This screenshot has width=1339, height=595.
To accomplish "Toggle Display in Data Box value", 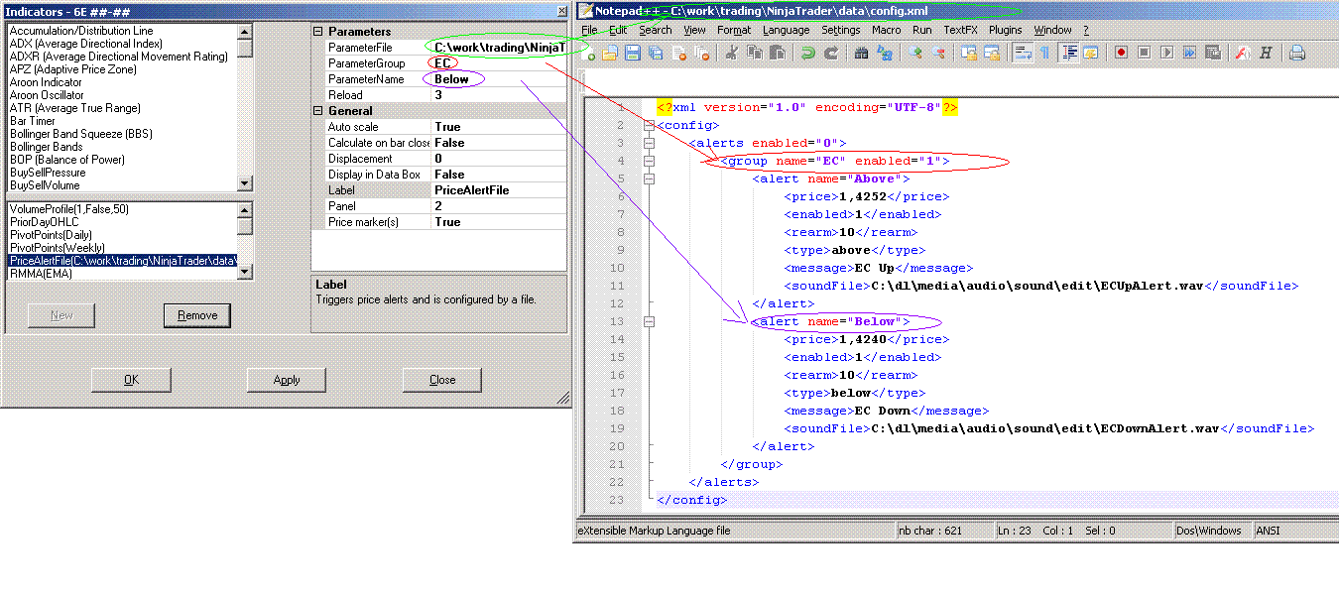I will pyautogui.click(x=449, y=175).
